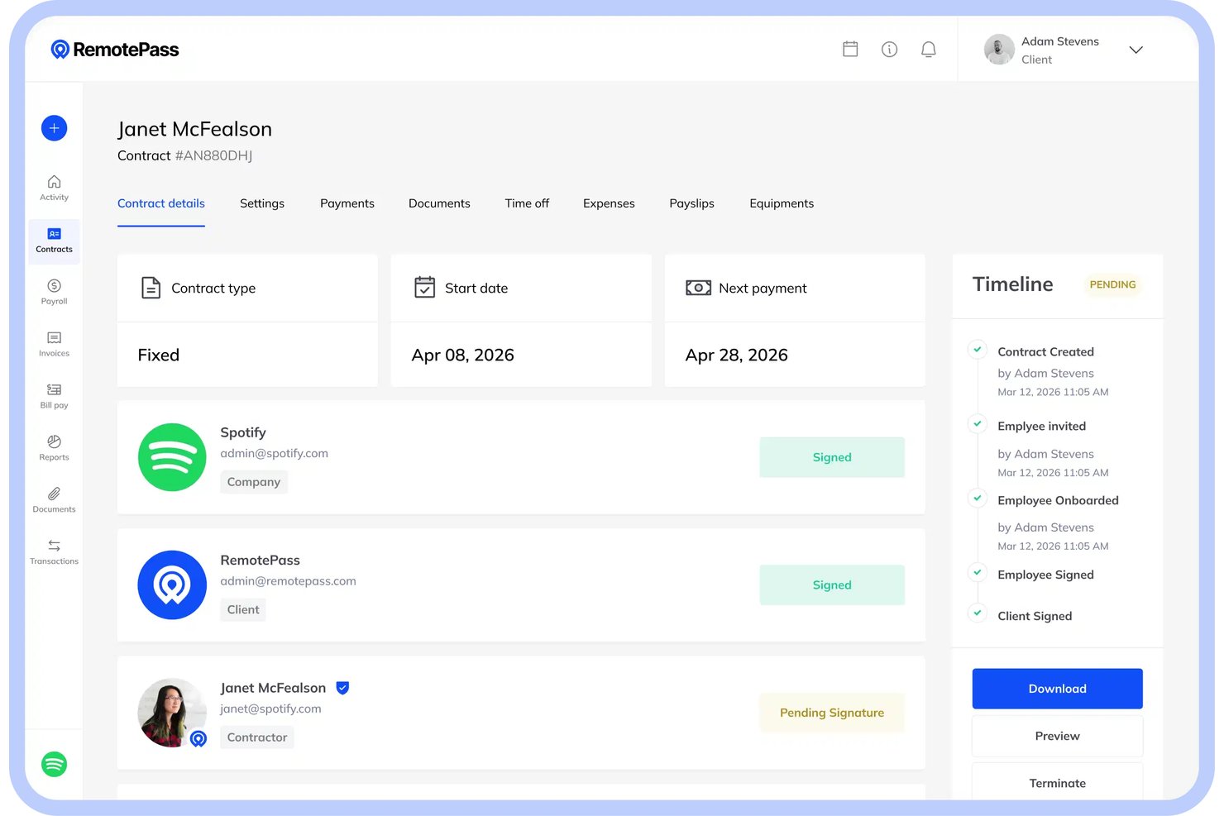The height and width of the screenshot is (816, 1224).
Task: Click Adam Stevens' avatar in header
Action: (999, 50)
